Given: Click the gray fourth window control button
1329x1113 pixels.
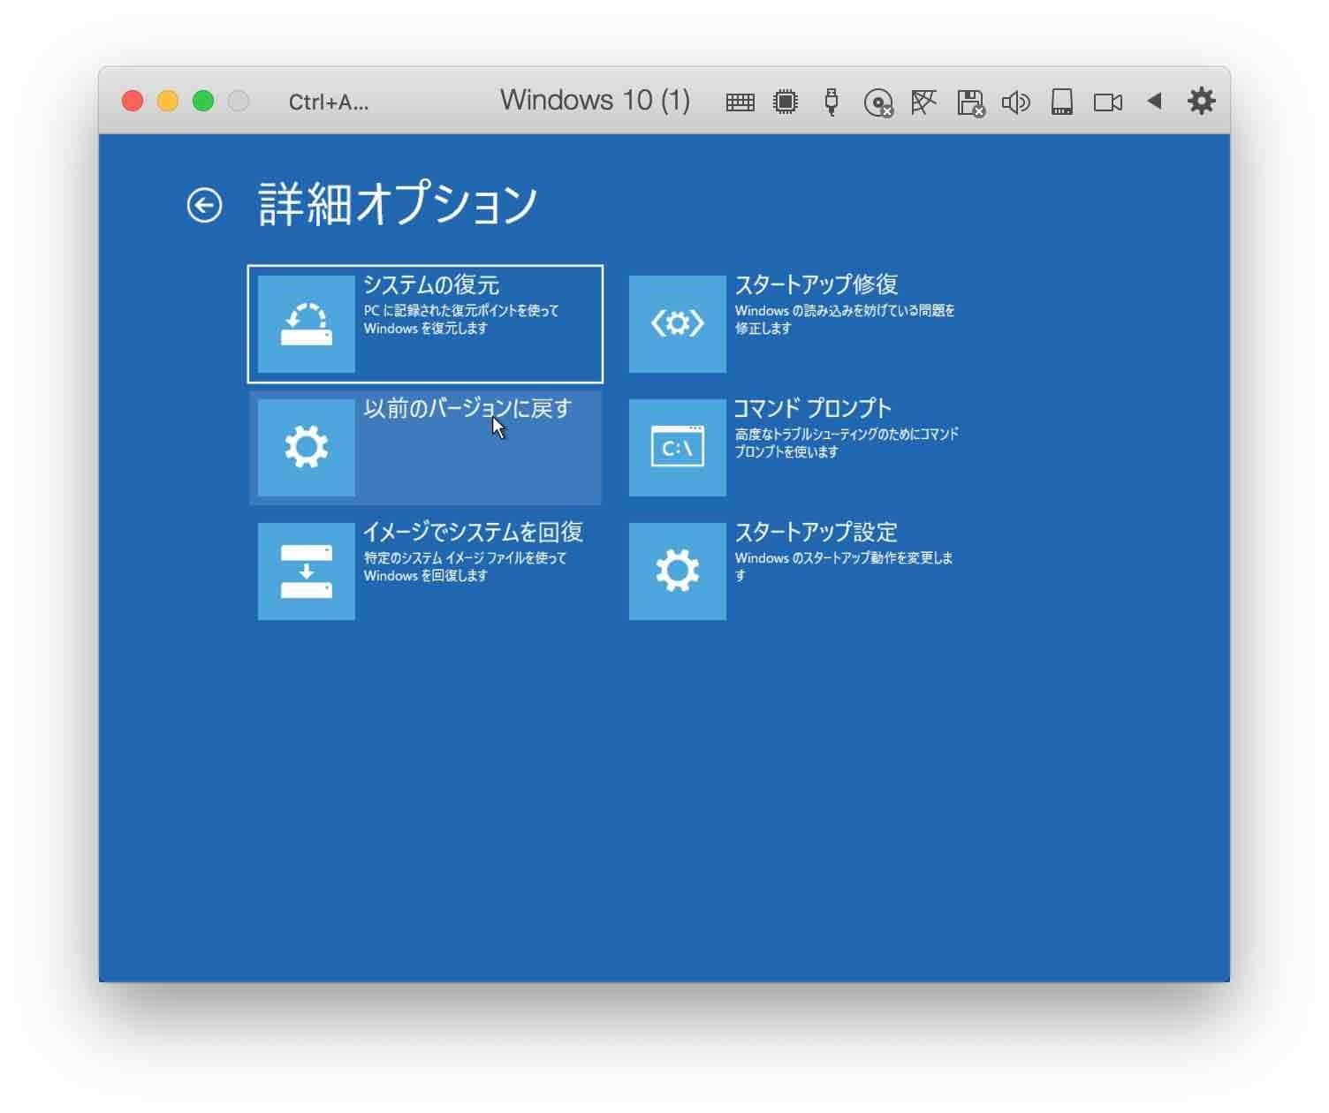Looking at the screenshot, I should click(x=239, y=102).
